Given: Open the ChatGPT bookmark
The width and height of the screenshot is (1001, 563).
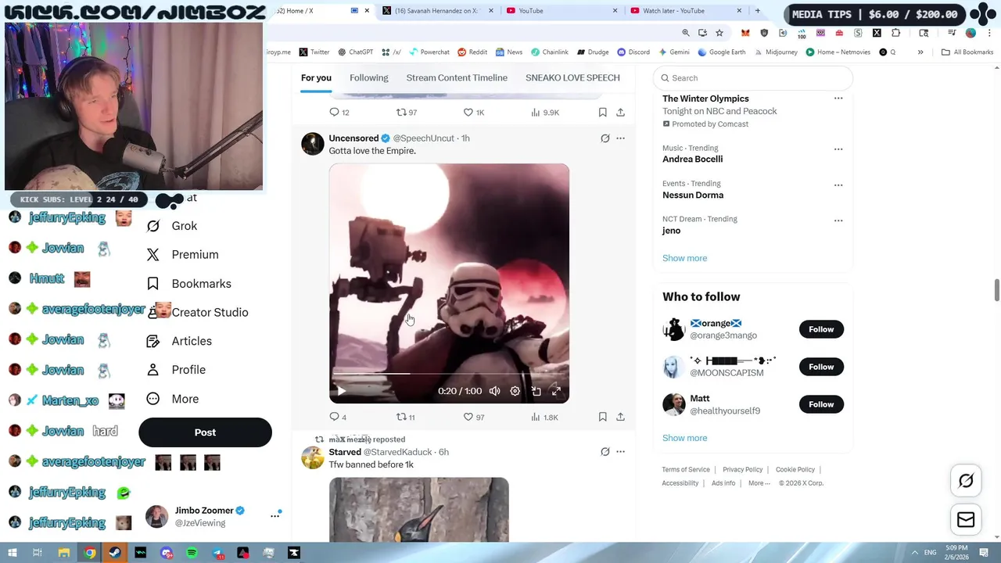Looking at the screenshot, I should pos(355,52).
